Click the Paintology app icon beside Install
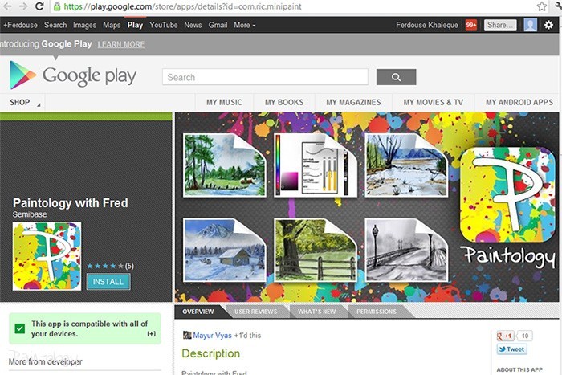 [x=47, y=256]
